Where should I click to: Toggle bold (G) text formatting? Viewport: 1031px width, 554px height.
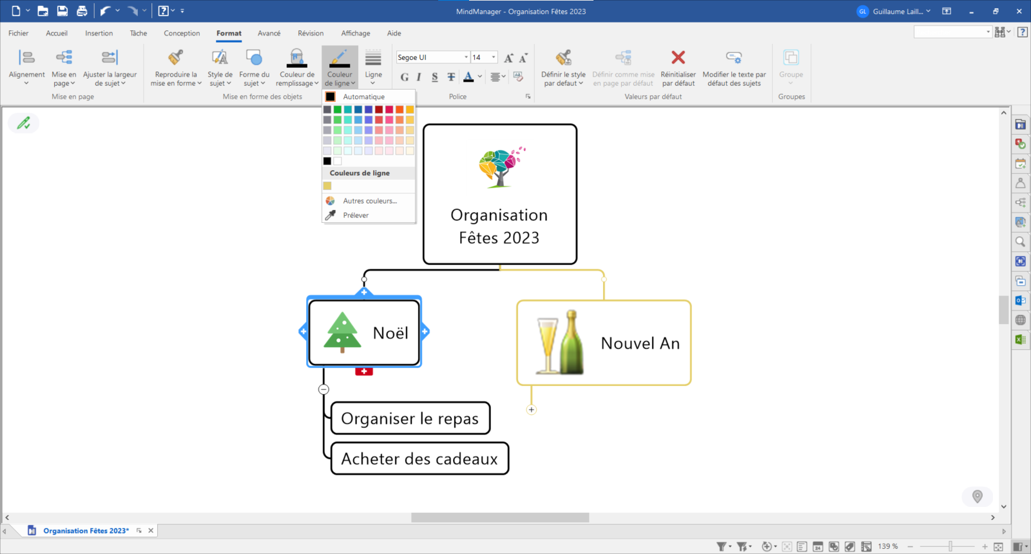pos(404,77)
